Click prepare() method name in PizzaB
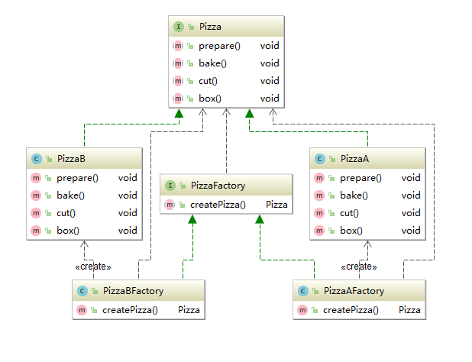 click(77, 178)
